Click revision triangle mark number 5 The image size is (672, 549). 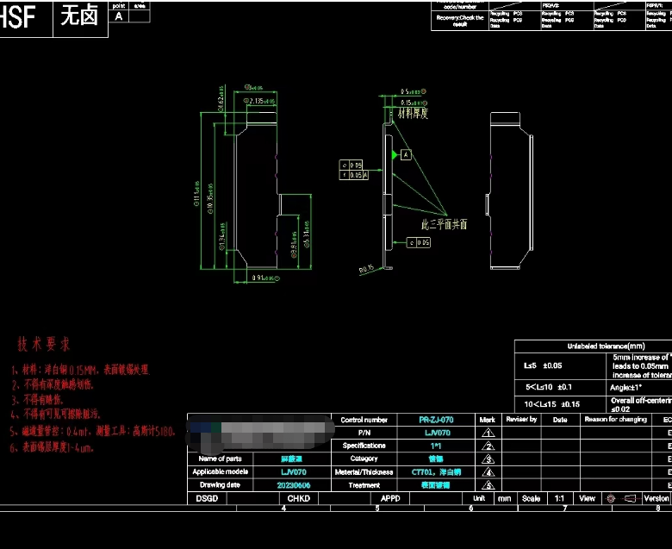488,485
